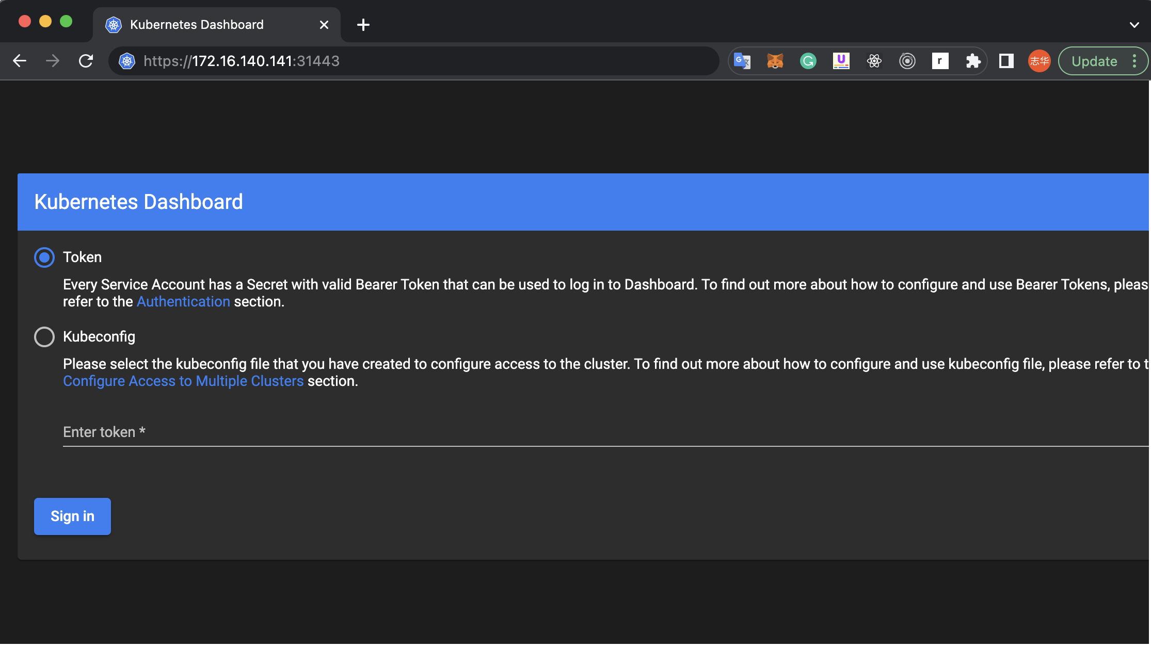
Task: Click the yellow minimize window button
Action: pyautogui.click(x=45, y=21)
